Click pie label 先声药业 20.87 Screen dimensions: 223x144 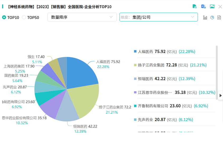pyautogui.click(x=15, y=87)
